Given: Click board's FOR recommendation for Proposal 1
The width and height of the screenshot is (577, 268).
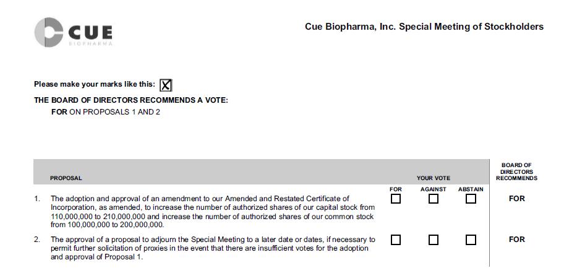Looking at the screenshot, I should tap(516, 199).
